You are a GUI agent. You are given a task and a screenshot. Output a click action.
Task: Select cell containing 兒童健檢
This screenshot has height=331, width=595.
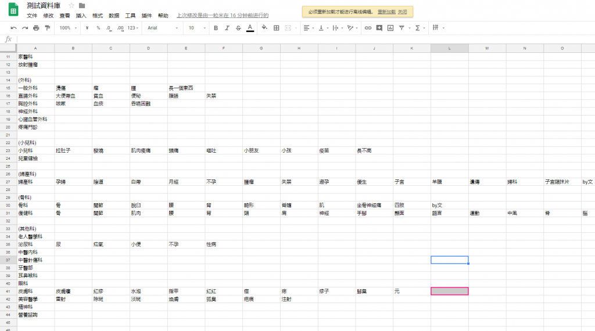(x=35, y=159)
